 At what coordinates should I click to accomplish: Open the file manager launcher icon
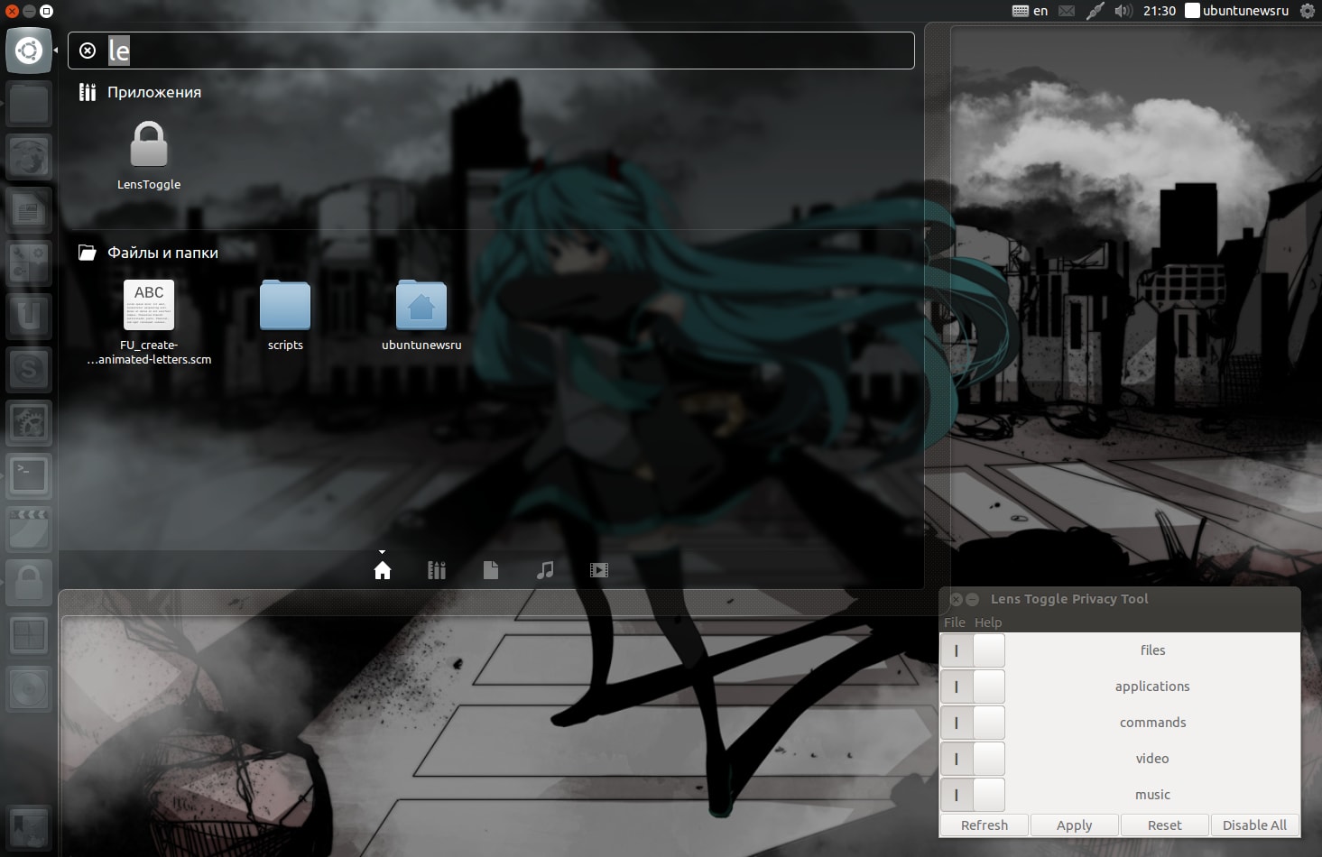[x=29, y=104]
